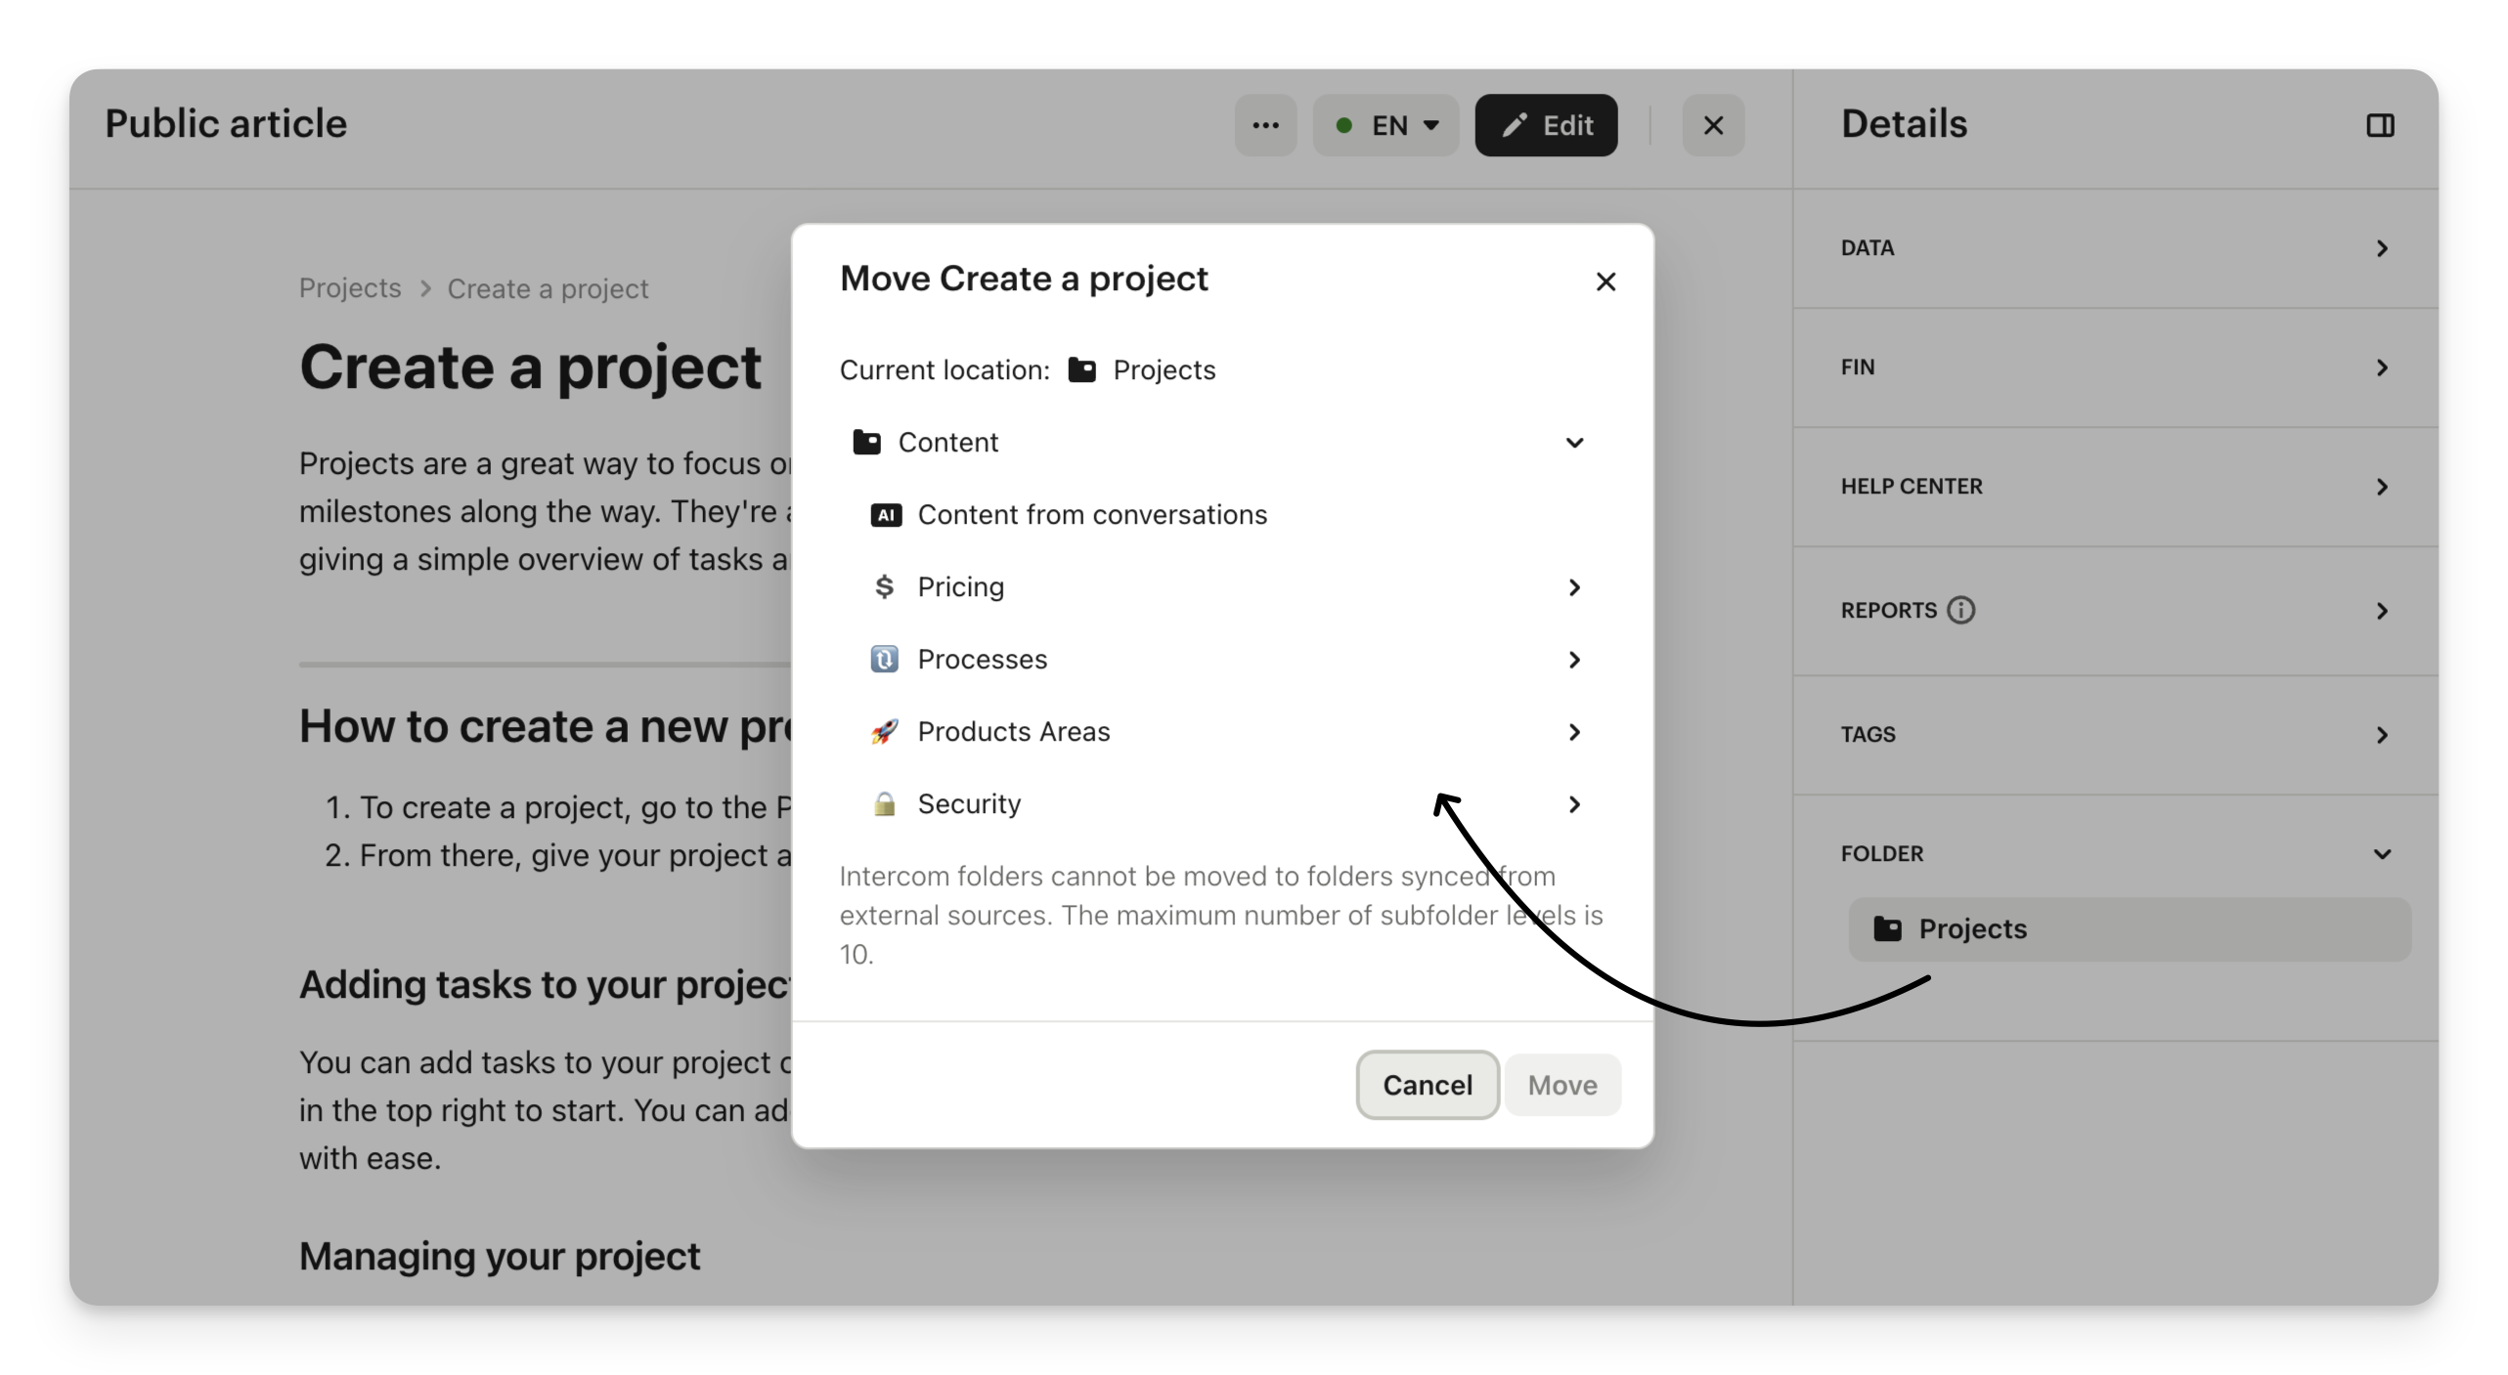Expand the Security folder arrow
Screen dimensions: 2508x1375
click(x=1574, y=804)
